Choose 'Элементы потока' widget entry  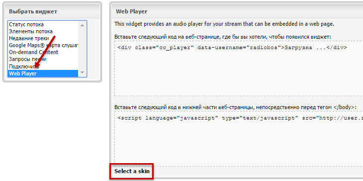click(x=44, y=31)
